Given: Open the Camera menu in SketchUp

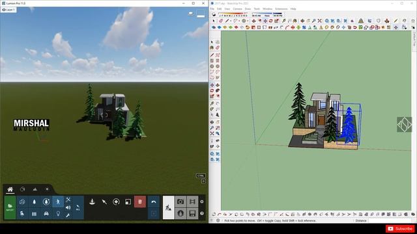Looking at the screenshot, I should pos(237,8).
